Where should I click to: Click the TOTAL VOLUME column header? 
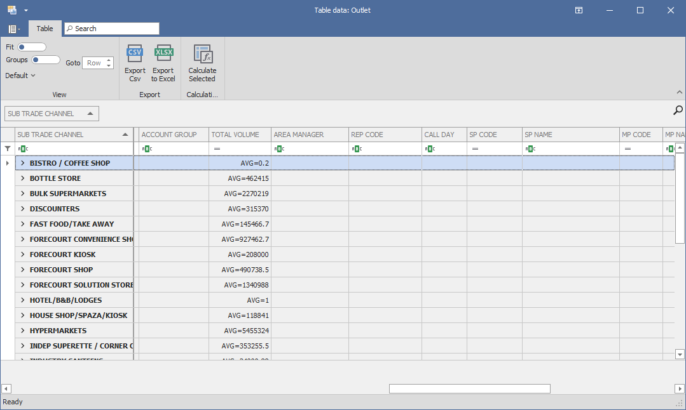point(235,135)
